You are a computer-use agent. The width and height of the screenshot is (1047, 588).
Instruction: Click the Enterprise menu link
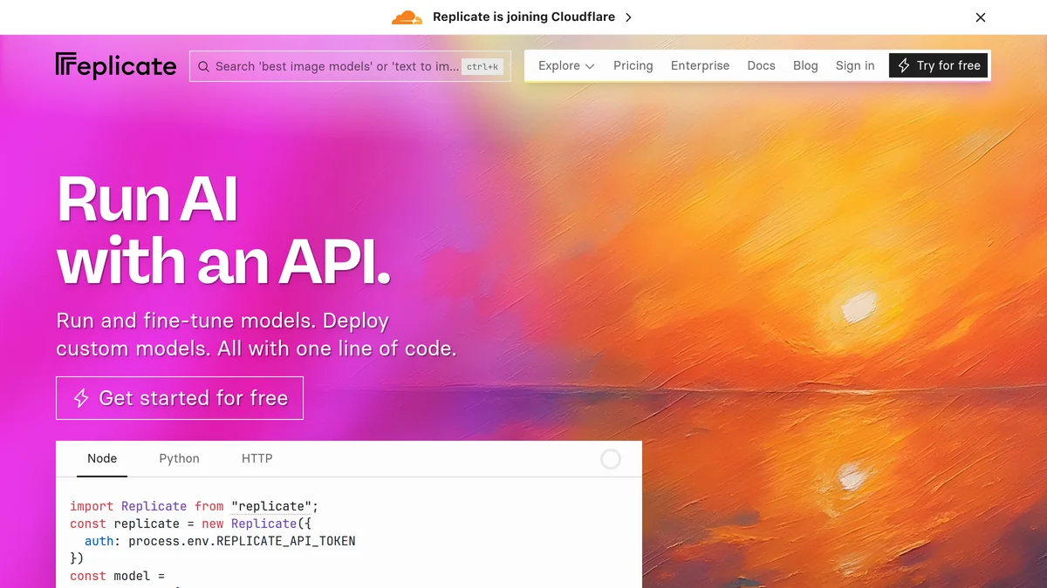click(700, 65)
